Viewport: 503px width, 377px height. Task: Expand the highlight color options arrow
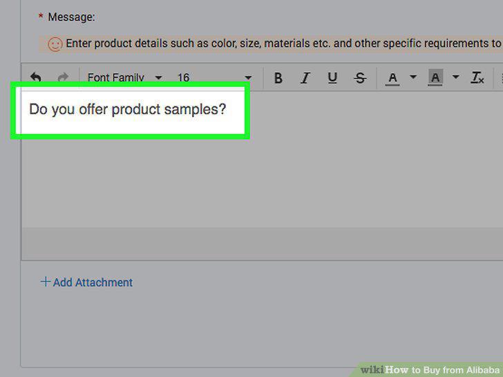click(455, 77)
